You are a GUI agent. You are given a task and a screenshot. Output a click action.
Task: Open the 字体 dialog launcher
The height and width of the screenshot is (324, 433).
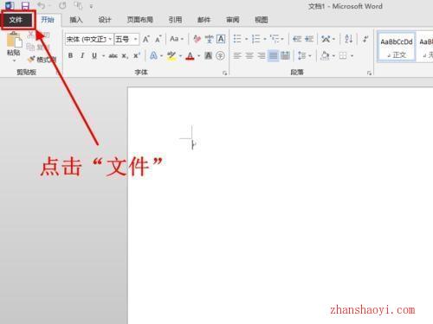[x=224, y=73]
